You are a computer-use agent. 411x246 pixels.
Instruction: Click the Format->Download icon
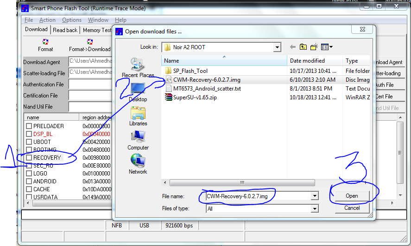click(x=90, y=42)
